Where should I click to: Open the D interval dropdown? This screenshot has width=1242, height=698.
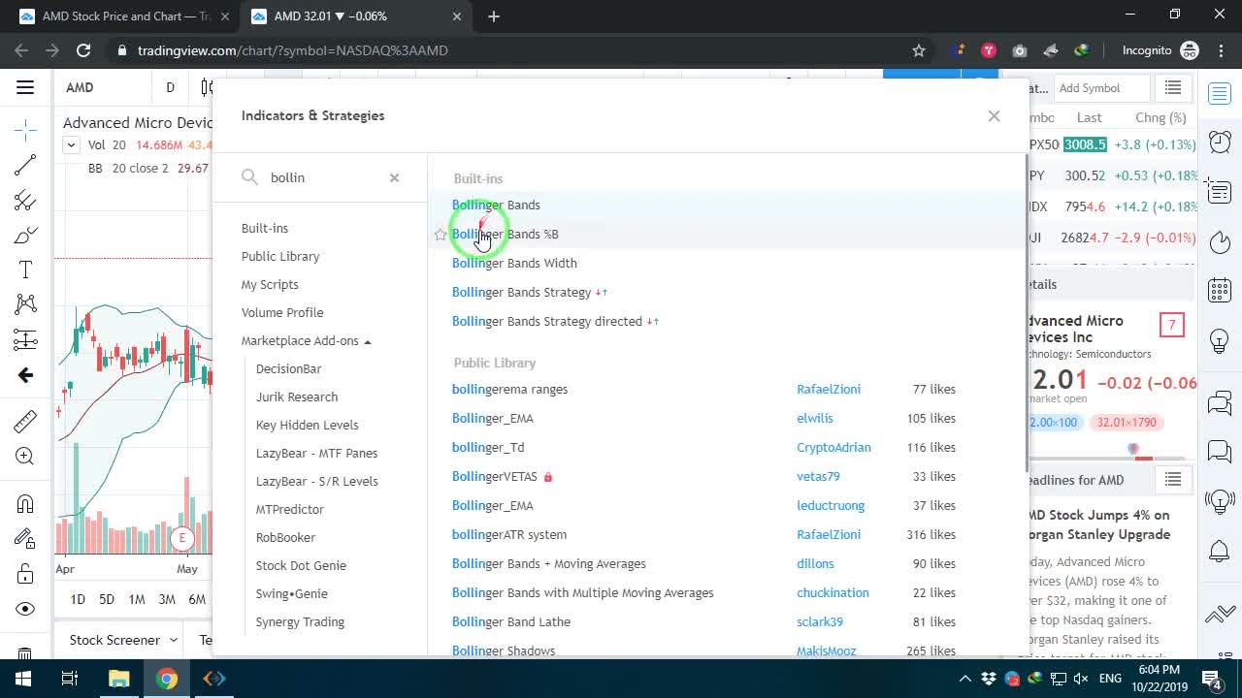[170, 87]
